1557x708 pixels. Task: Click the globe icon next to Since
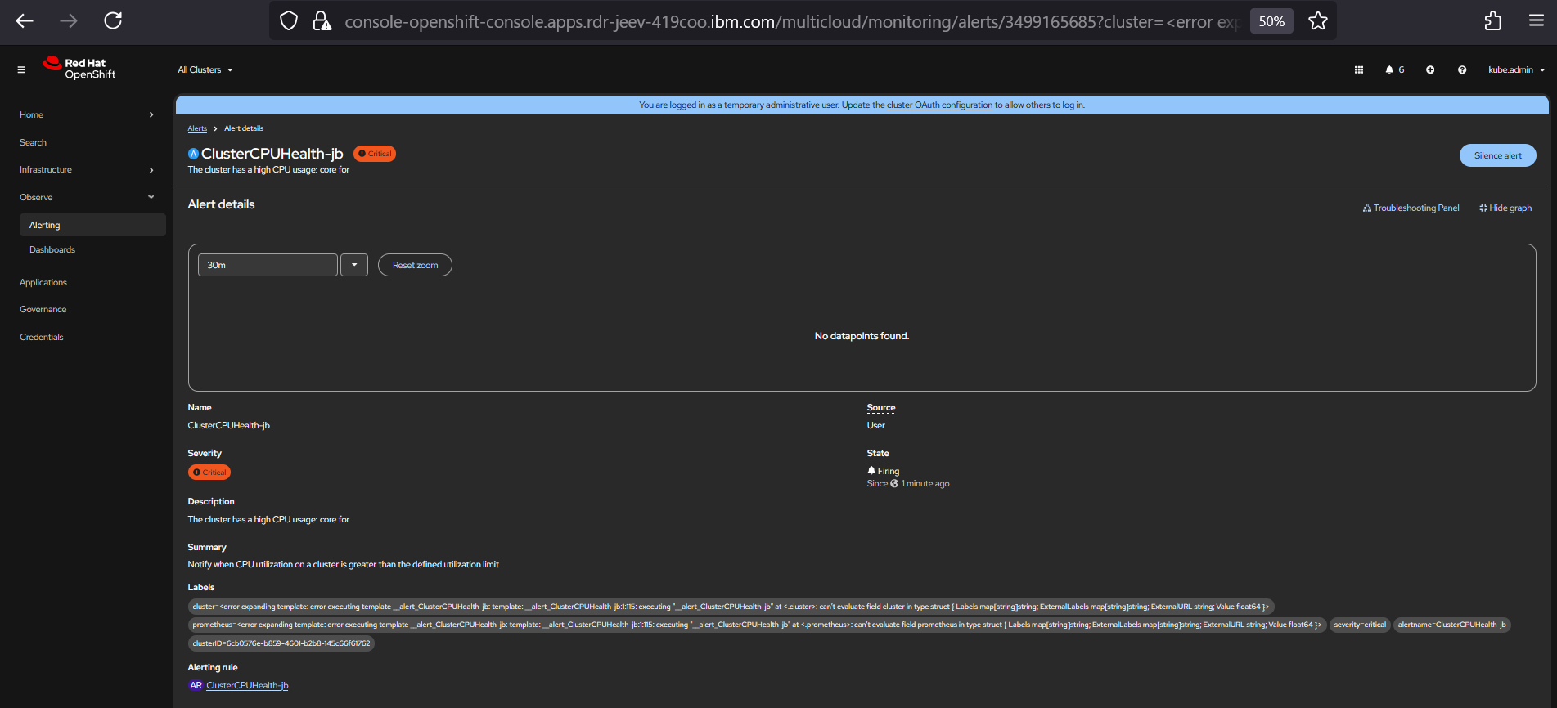click(894, 483)
